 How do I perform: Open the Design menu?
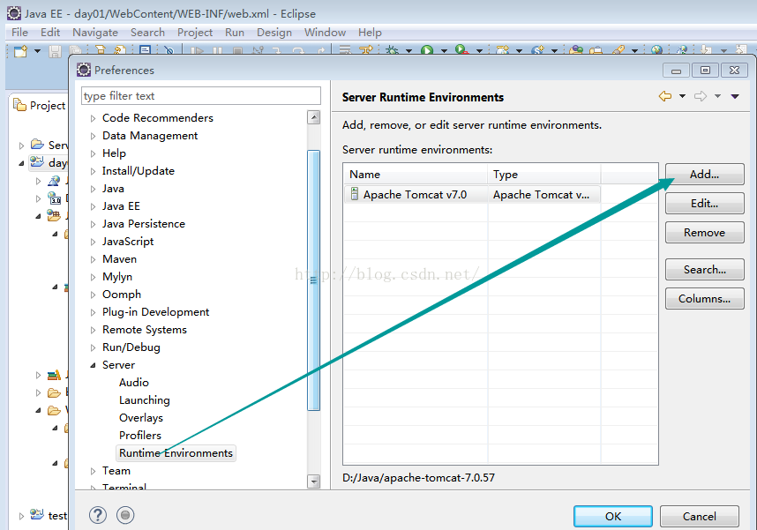point(274,33)
